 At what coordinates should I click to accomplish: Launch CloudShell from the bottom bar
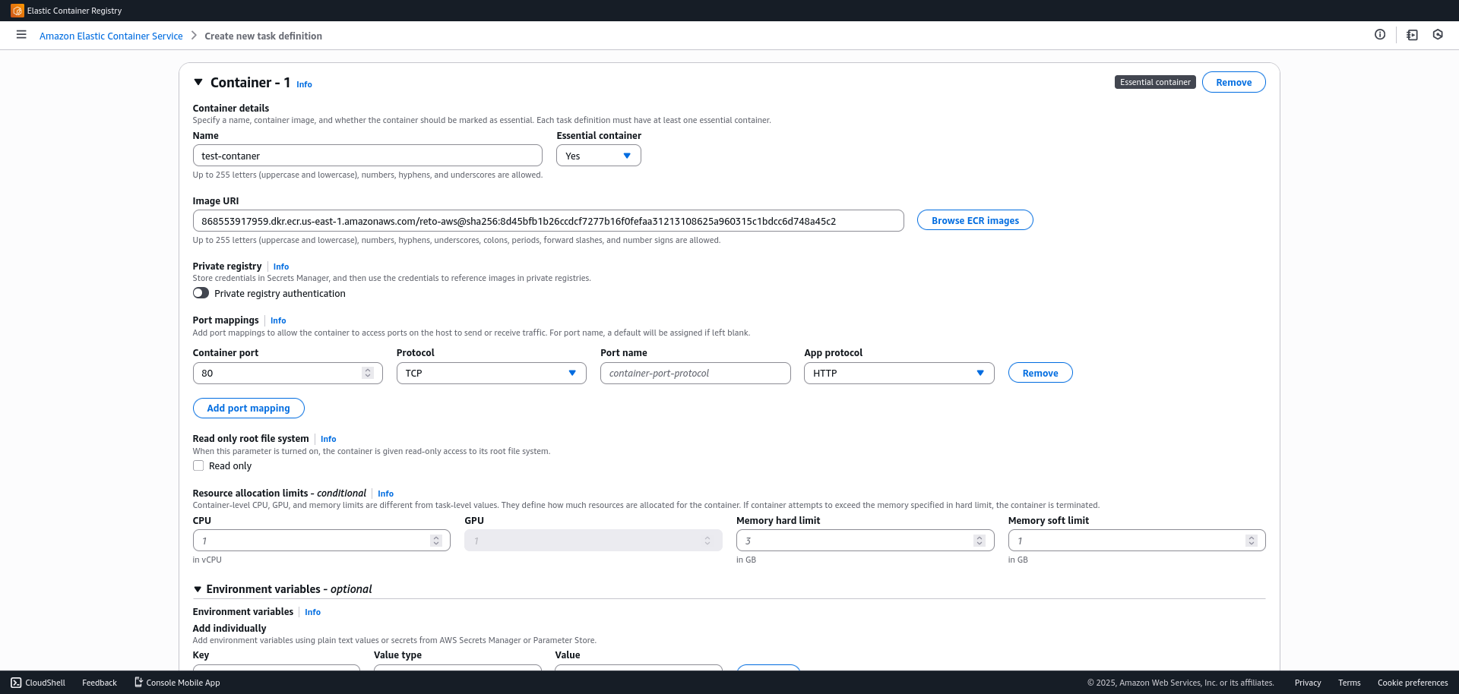[37, 682]
